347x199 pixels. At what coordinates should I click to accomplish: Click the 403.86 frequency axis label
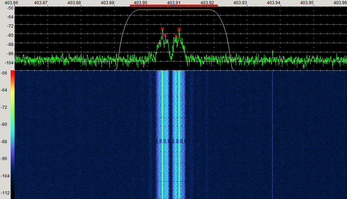pos(11,2)
